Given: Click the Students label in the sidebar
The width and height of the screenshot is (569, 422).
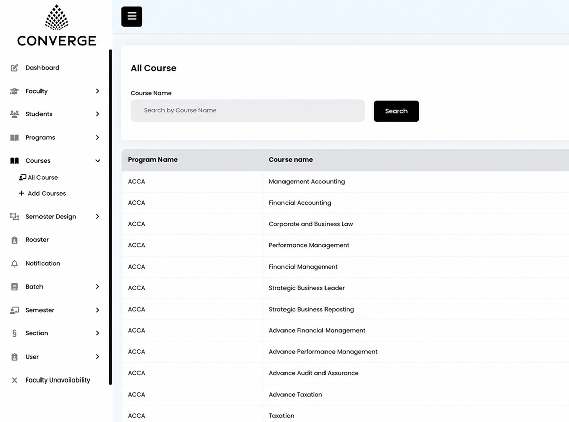Looking at the screenshot, I should (x=39, y=114).
